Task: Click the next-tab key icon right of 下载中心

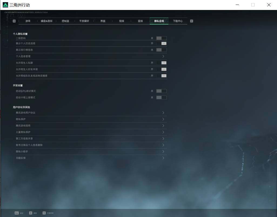Action: (192, 21)
